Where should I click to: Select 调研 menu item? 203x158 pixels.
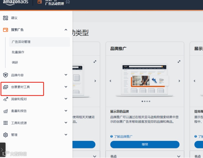pos(15,63)
